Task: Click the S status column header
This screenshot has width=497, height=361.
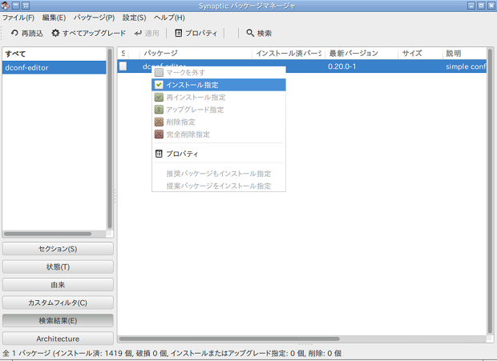Action: coord(123,53)
